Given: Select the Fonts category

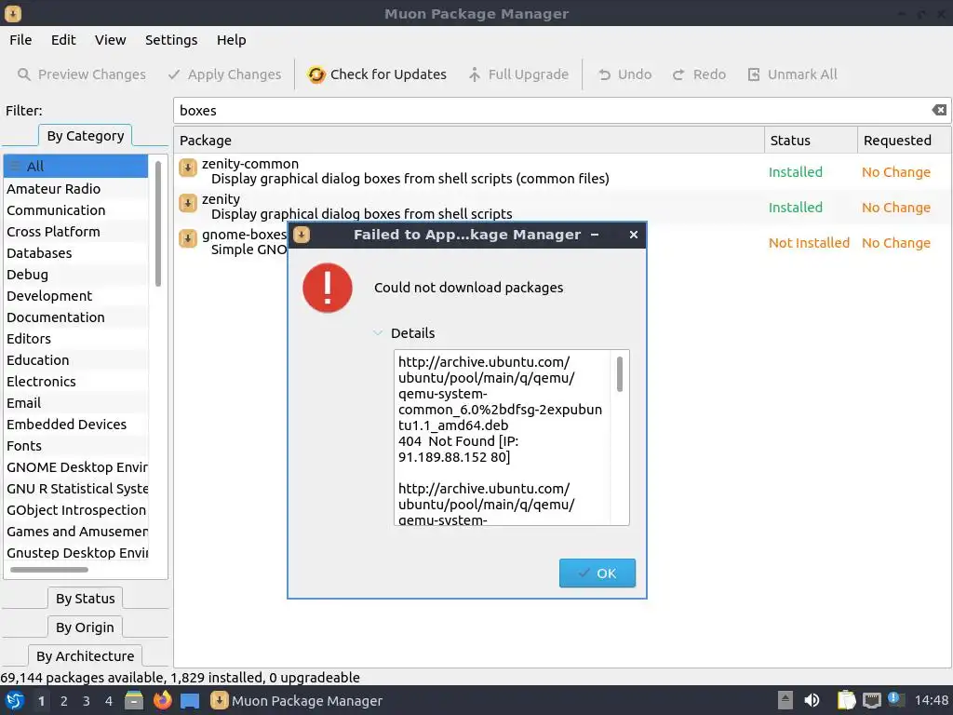Looking at the screenshot, I should tap(76, 446).
